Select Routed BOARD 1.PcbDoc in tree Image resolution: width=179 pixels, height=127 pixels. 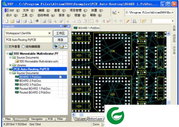coord(35,88)
